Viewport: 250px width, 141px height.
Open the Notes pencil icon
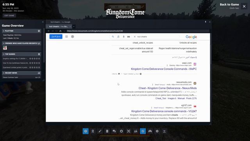[100, 131]
